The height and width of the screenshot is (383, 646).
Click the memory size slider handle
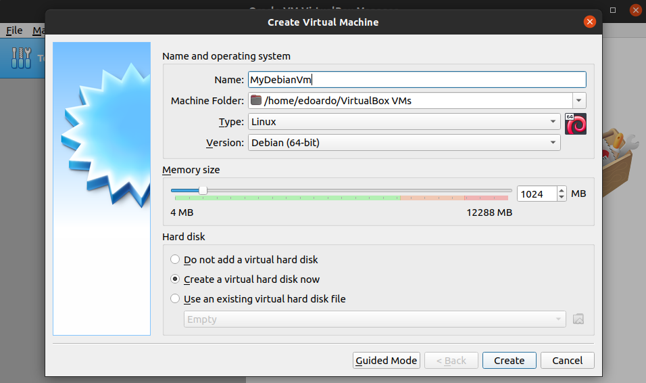[203, 190]
